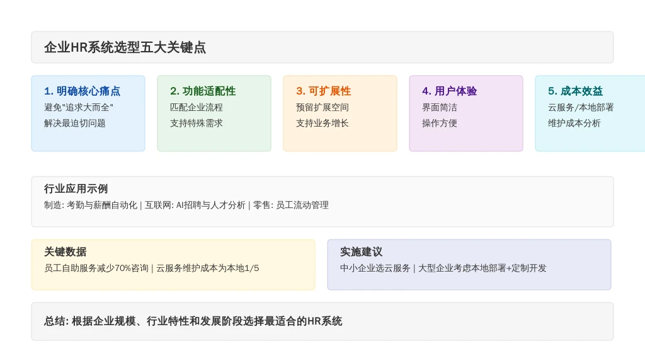Click the 4. 用户体验 heading
The width and height of the screenshot is (645, 363).
(x=449, y=91)
